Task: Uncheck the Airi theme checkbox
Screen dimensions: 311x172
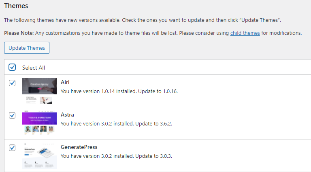Action: 12,83
